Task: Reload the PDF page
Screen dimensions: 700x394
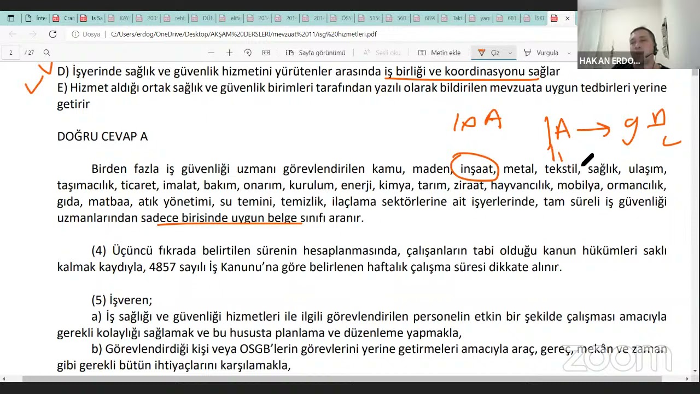Action: [x=52, y=34]
